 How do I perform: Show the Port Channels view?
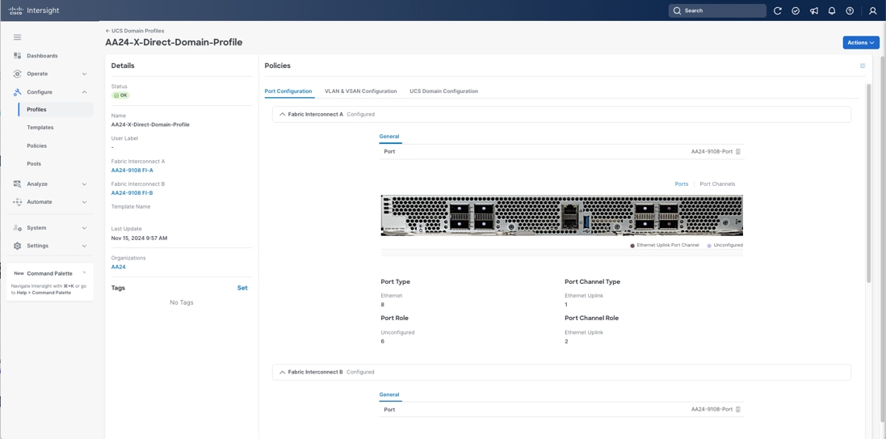click(717, 184)
